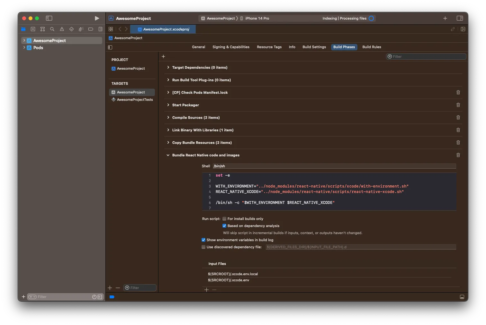Screen dimensions: 486x325
Task: Delete the Start Packager phase
Action: (x=458, y=105)
